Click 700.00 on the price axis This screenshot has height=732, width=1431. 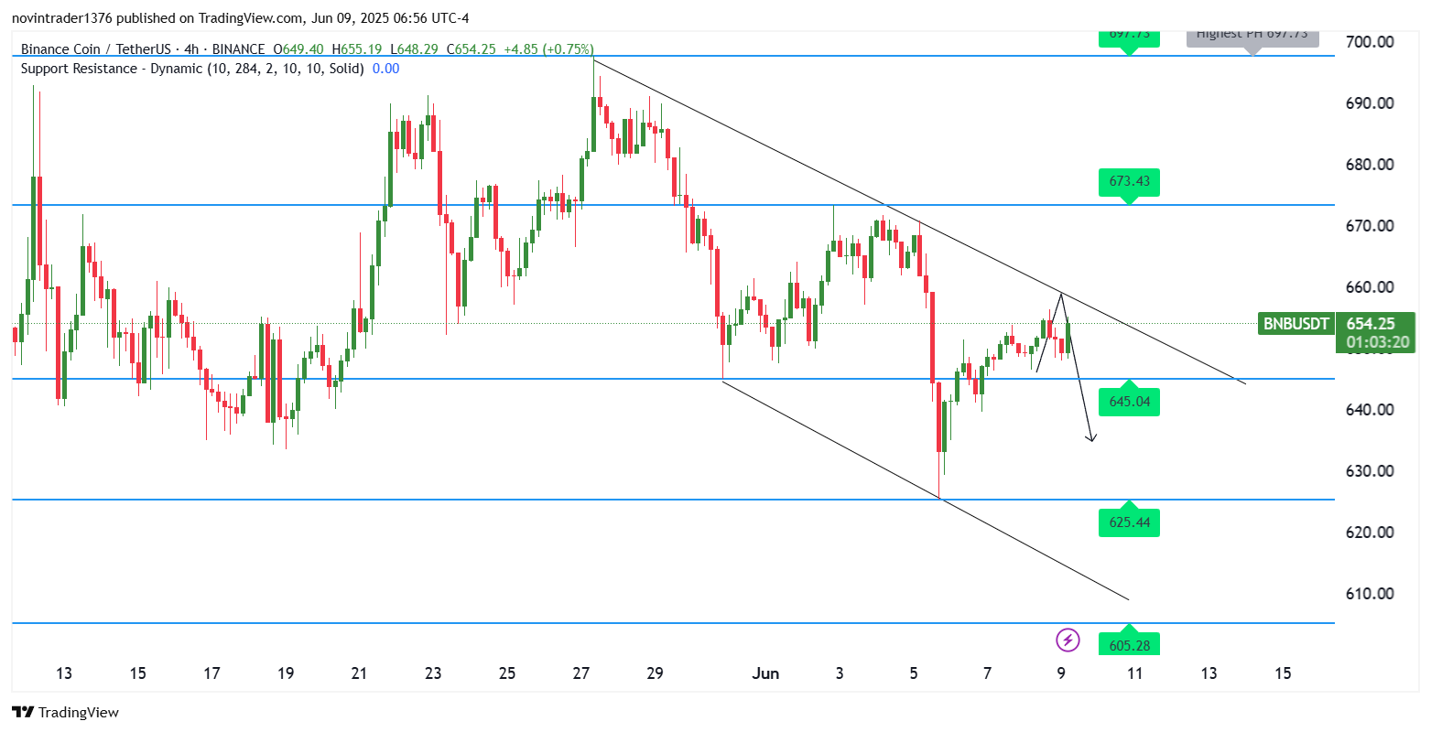[x=1371, y=41]
